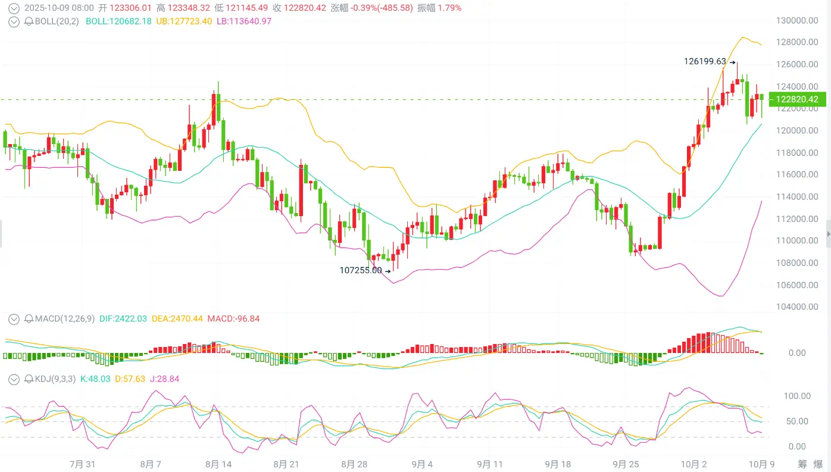Click the 108000.00 price axis label
The image size is (831, 472).
click(797, 262)
